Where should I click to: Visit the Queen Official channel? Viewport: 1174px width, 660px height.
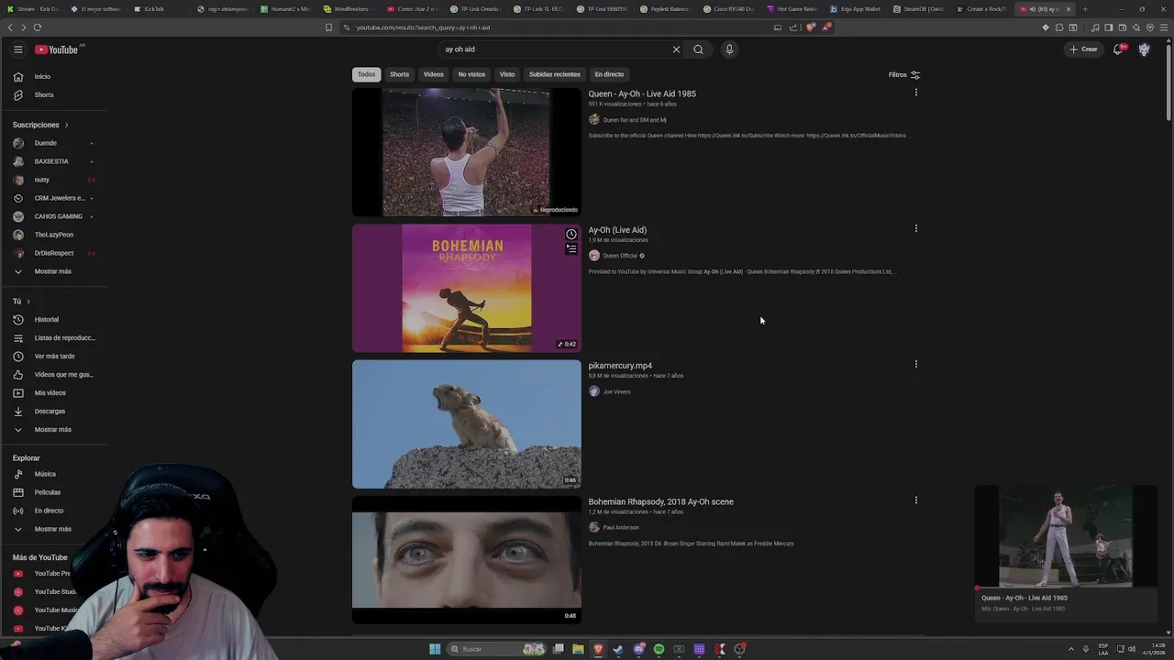(620, 256)
